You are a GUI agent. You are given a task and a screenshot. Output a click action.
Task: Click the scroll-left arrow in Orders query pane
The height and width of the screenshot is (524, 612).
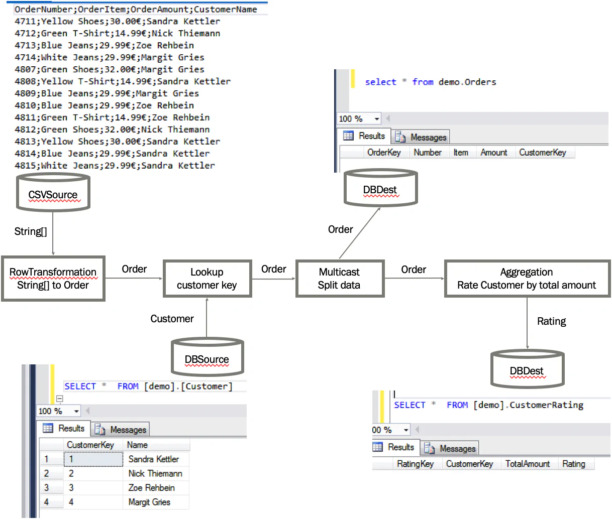click(388, 118)
